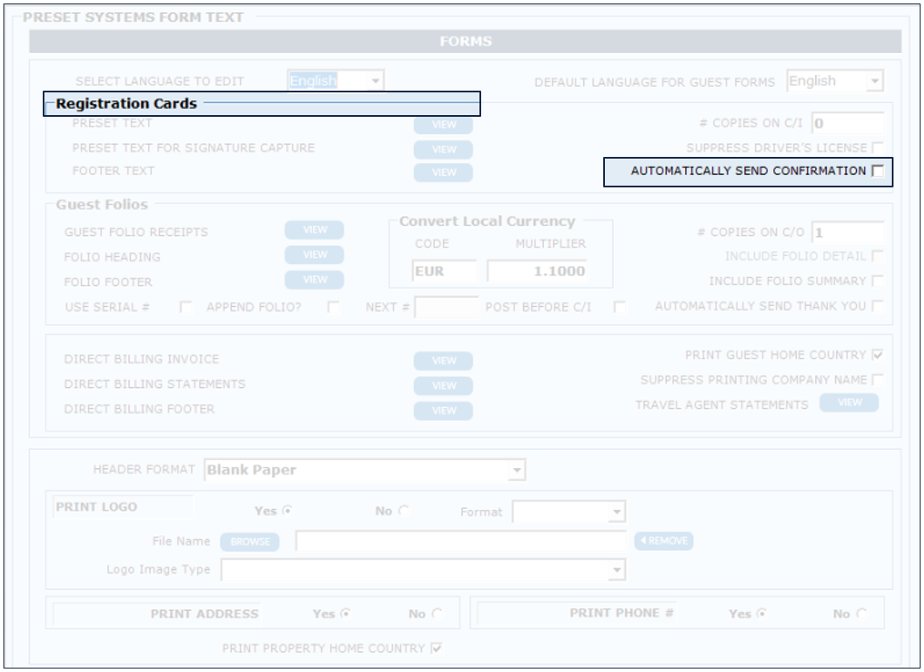The width and height of the screenshot is (924, 672).
Task: Enable Automatically Send Confirmation checkbox
Action: [x=877, y=172]
